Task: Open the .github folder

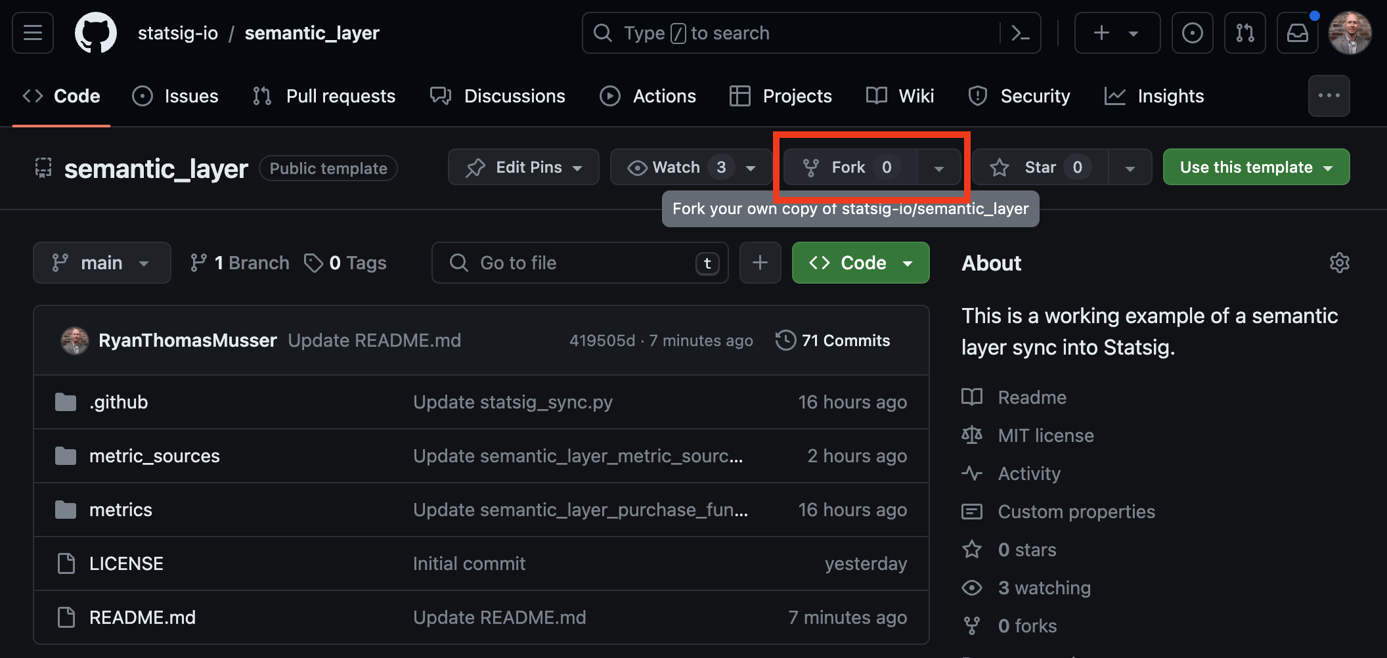Action: point(119,402)
